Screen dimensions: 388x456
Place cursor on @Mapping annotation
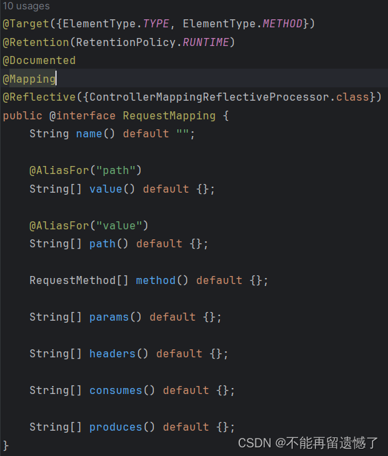coord(29,79)
